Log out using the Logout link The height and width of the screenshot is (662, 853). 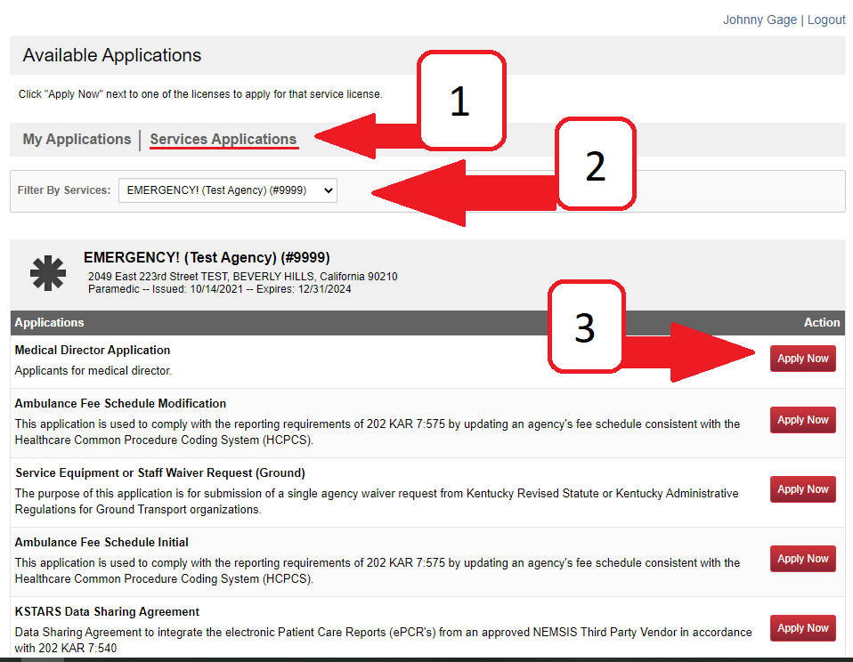pyautogui.click(x=826, y=20)
